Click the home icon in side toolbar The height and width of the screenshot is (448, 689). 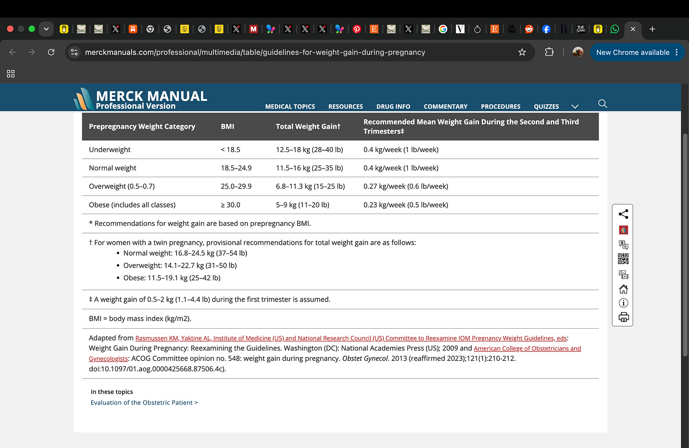coord(623,289)
